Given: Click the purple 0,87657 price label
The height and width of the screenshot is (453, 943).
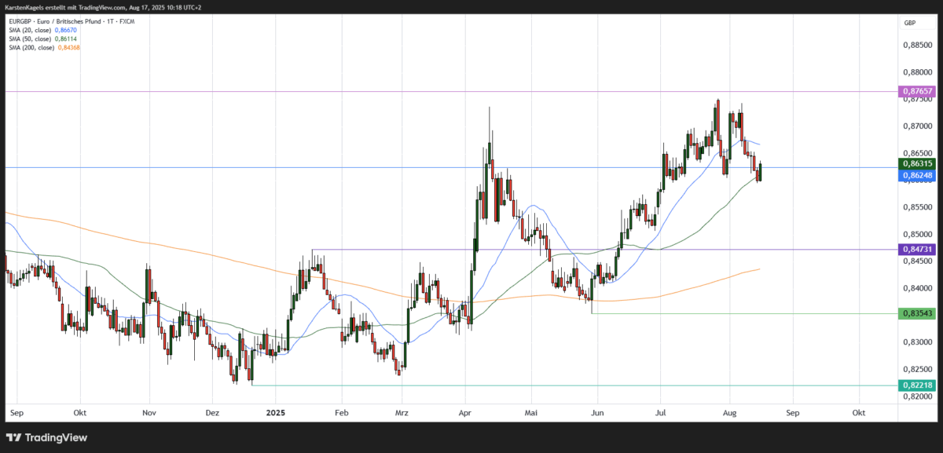Looking at the screenshot, I should coord(917,91).
